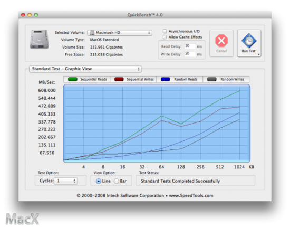Select the Line view radio button
Screen dimensions: 290x227
click(99, 181)
